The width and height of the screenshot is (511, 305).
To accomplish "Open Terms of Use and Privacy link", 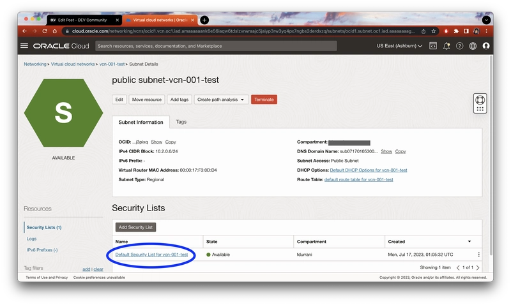I will click(47, 278).
